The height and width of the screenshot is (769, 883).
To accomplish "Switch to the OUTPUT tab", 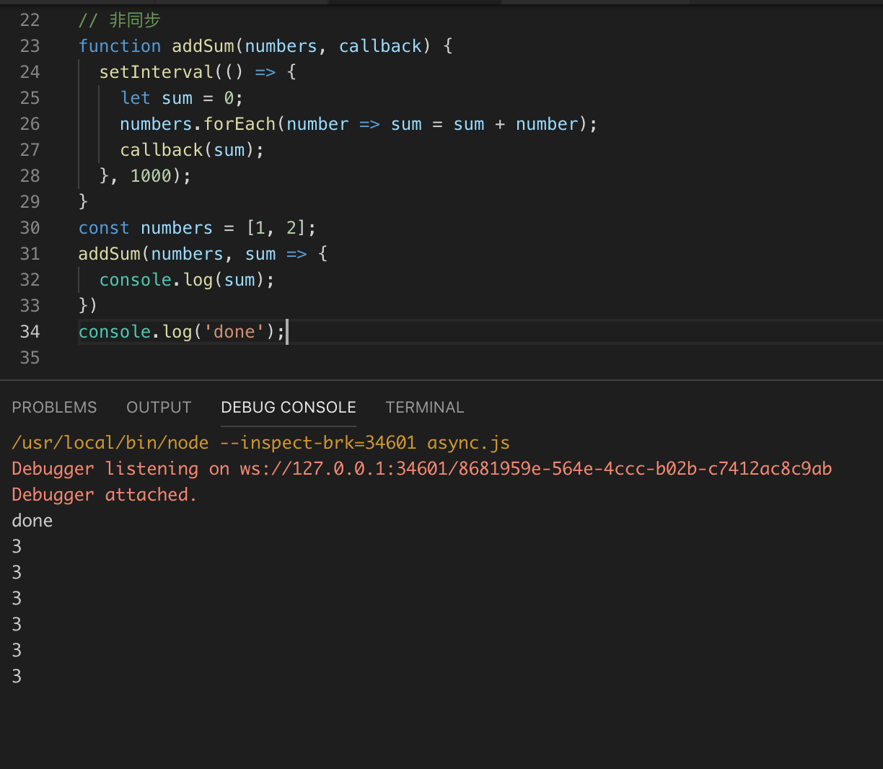I will pyautogui.click(x=158, y=407).
